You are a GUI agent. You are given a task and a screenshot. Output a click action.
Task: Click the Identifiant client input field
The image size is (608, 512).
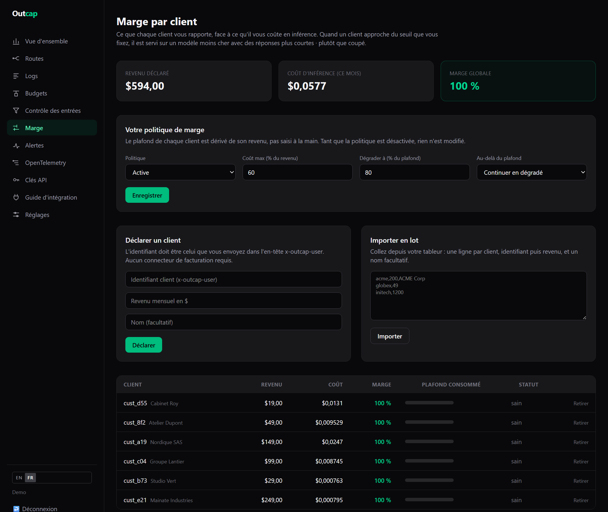tap(233, 279)
